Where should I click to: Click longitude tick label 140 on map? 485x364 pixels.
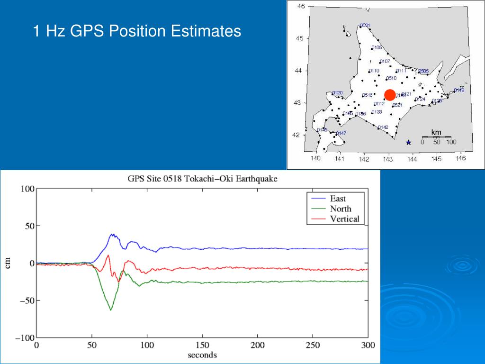coord(315,158)
